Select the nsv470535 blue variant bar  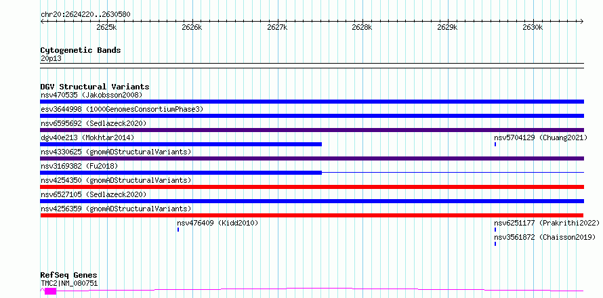(312, 102)
